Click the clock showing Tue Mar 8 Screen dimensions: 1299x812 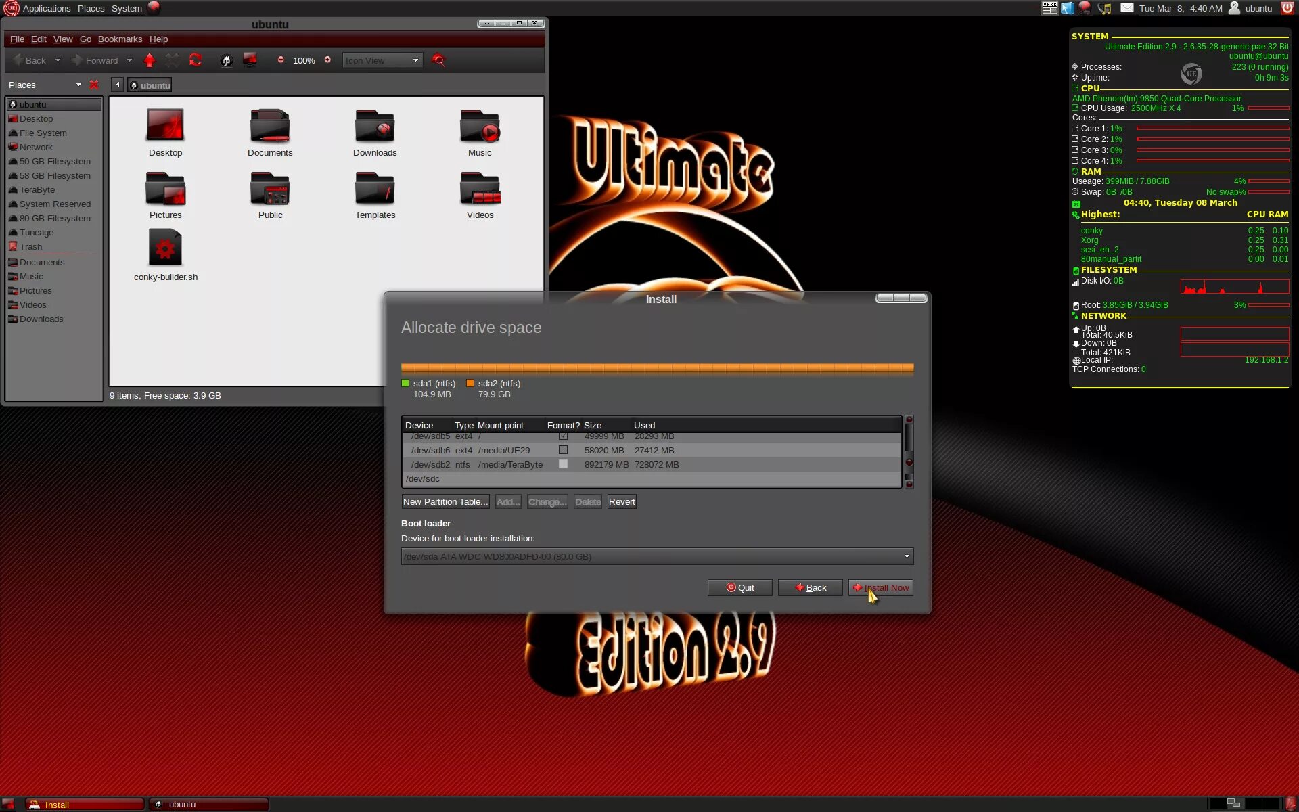pos(1180,8)
